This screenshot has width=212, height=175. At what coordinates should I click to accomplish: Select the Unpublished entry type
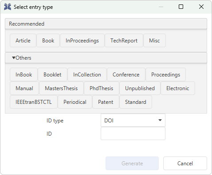pyautogui.click(x=140, y=88)
